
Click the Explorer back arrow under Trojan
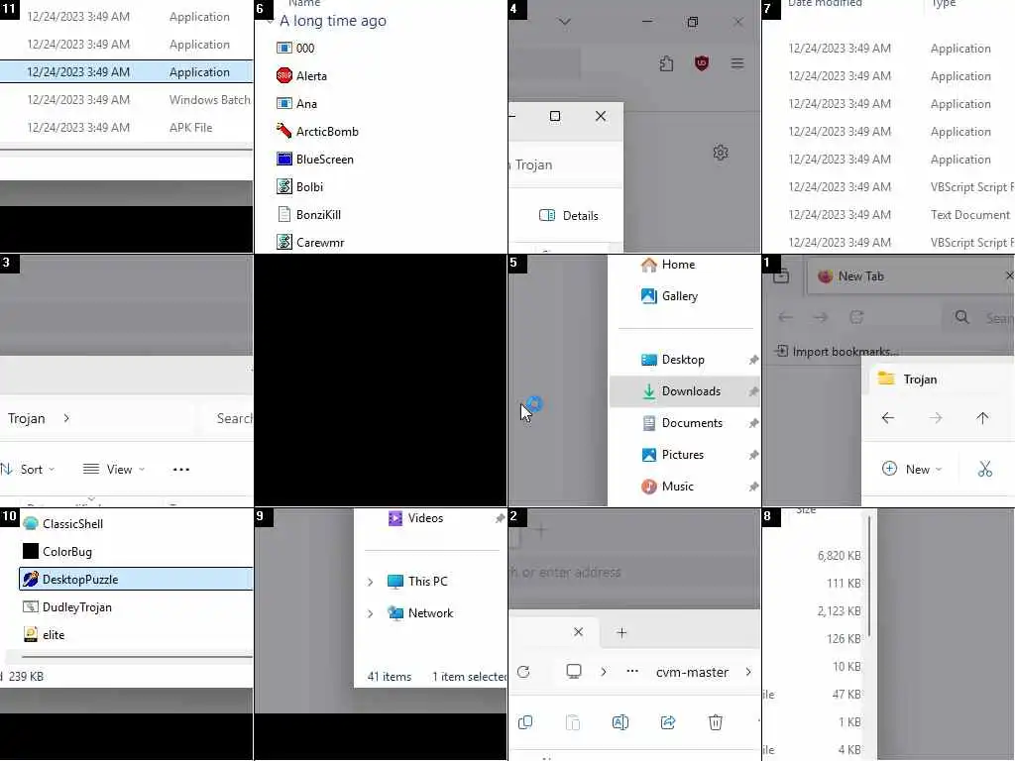tap(888, 418)
